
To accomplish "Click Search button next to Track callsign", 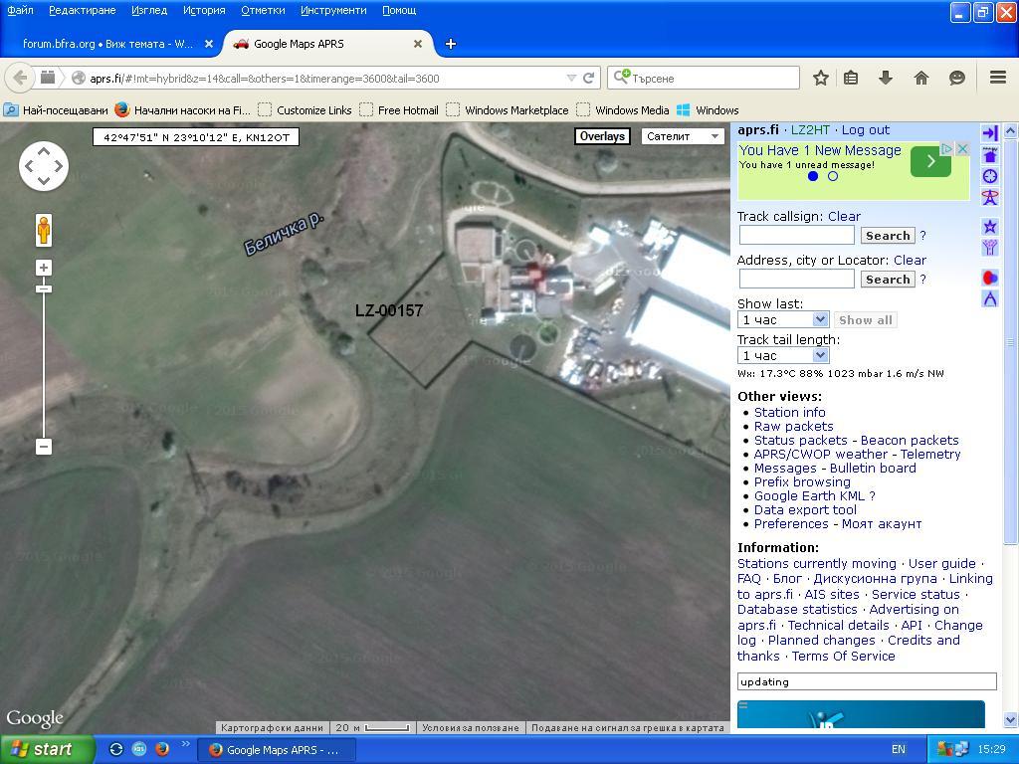I will coord(887,236).
